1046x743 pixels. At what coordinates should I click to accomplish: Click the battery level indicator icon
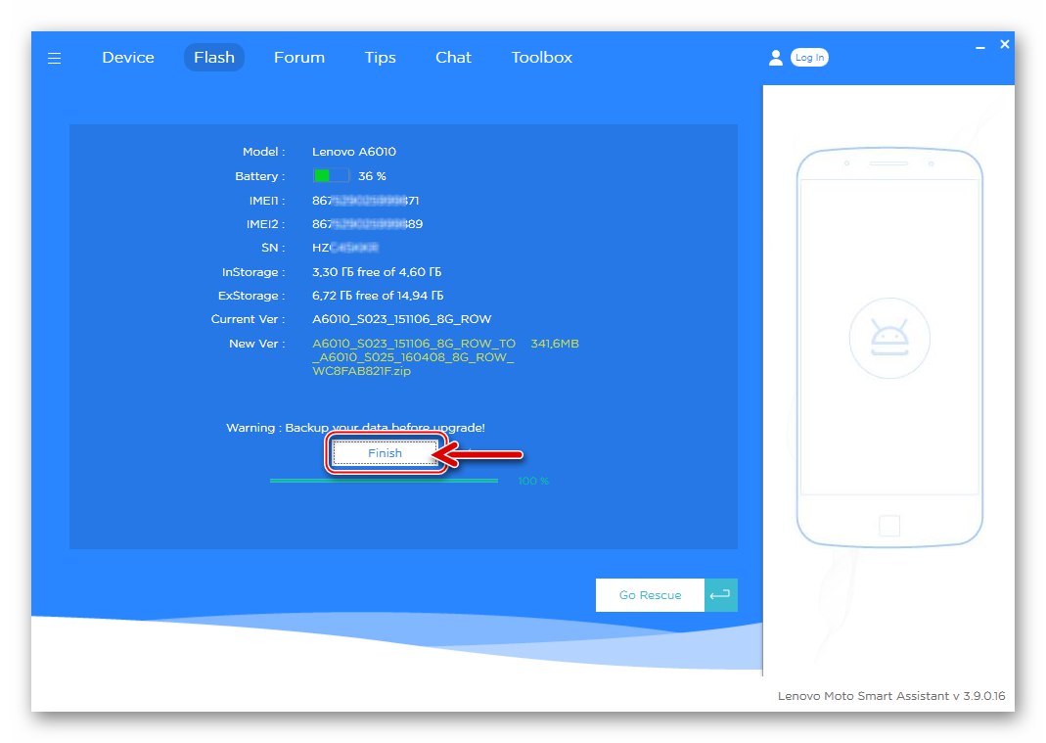[331, 175]
